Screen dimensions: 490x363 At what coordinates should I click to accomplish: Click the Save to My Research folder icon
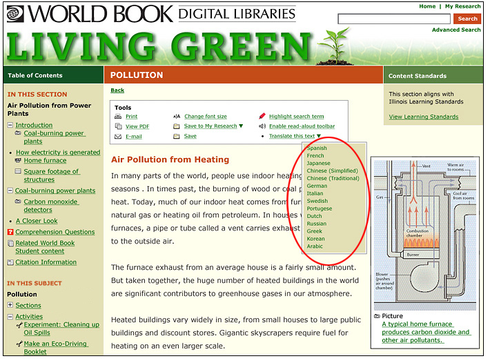coord(177,126)
